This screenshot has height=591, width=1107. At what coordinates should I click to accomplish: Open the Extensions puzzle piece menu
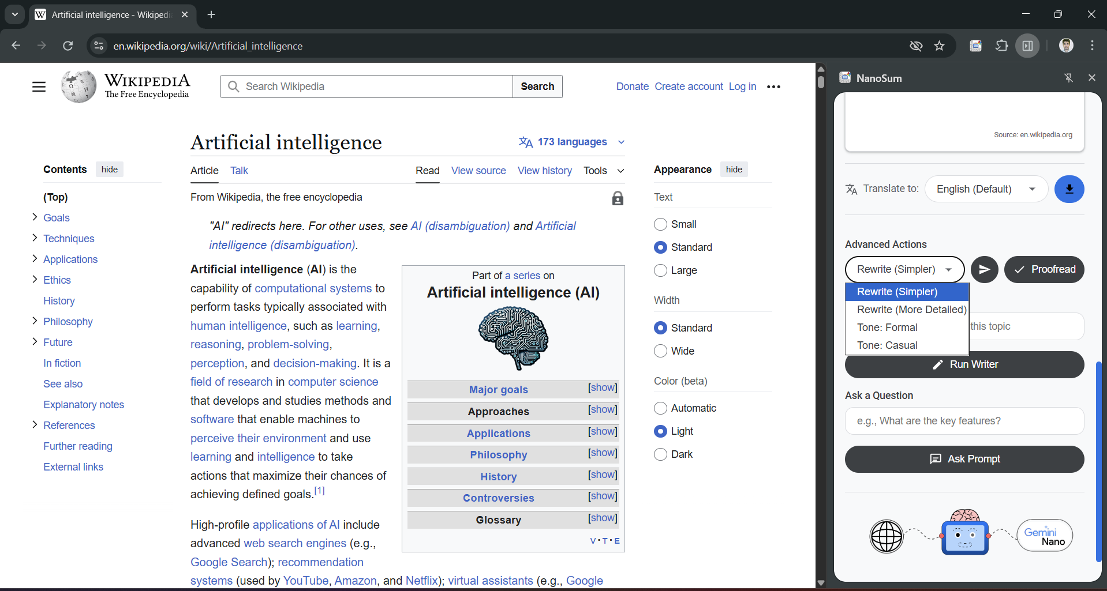1002,46
